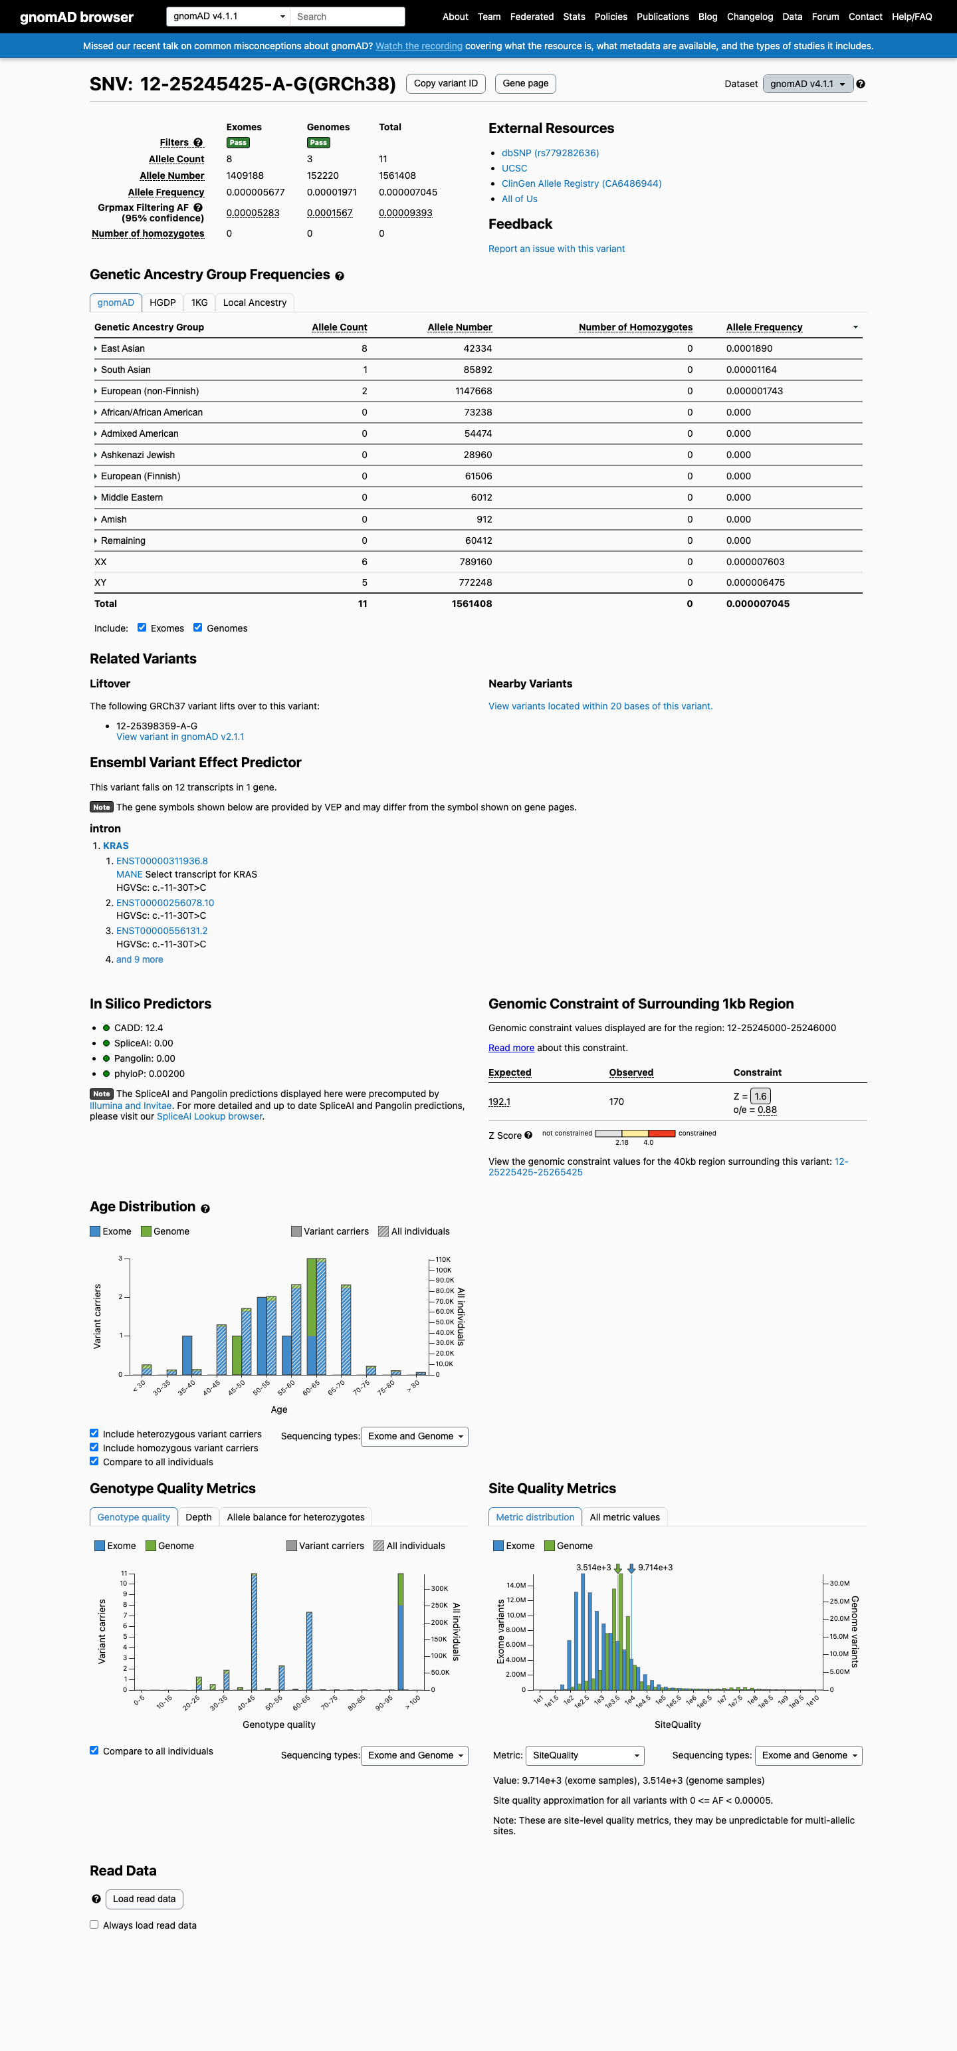957x2051 pixels.
Task: Open Genotype Quality sequencing types dropdown
Action: [x=414, y=1756]
